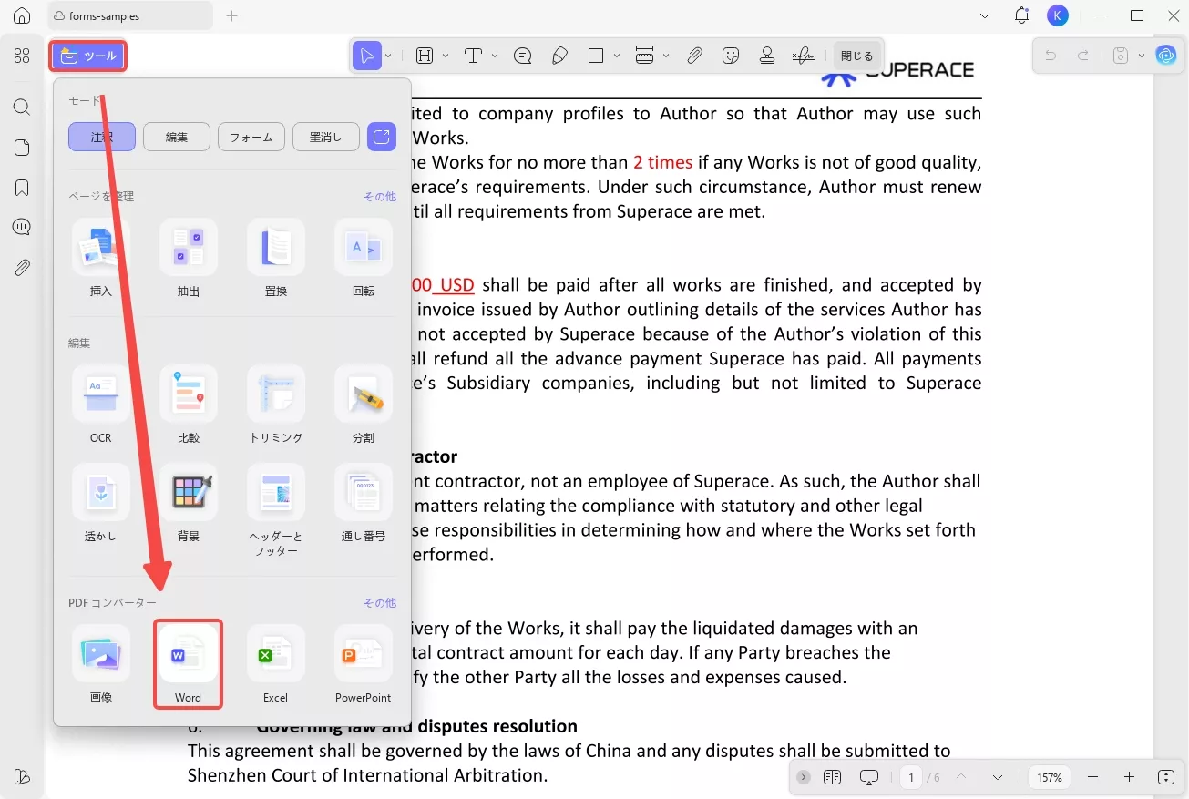1189x799 pixels.
Task: Expand the text box tool dropdown
Action: (446, 56)
